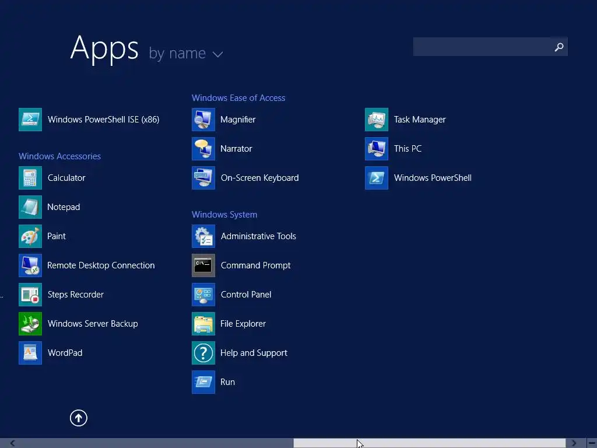
Task: Open the Help and Support icon
Action: [x=203, y=353]
